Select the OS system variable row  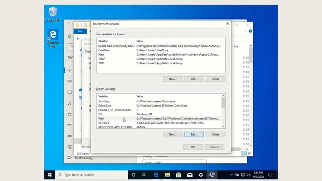[x=159, y=114]
